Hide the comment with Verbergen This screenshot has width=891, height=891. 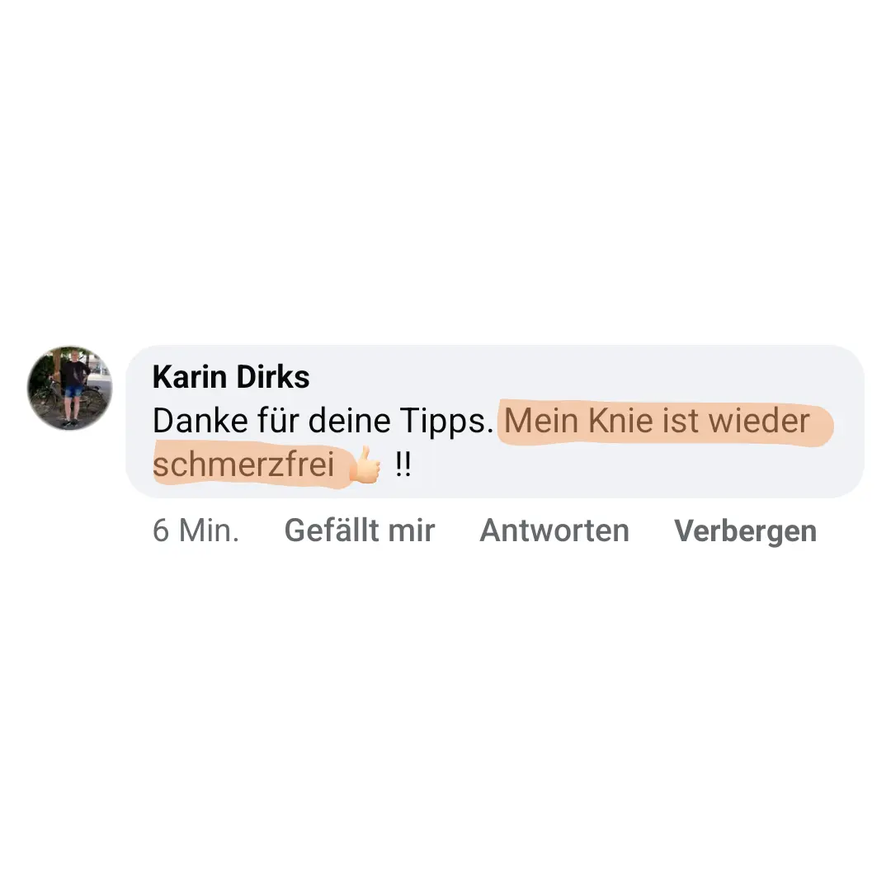(x=745, y=532)
